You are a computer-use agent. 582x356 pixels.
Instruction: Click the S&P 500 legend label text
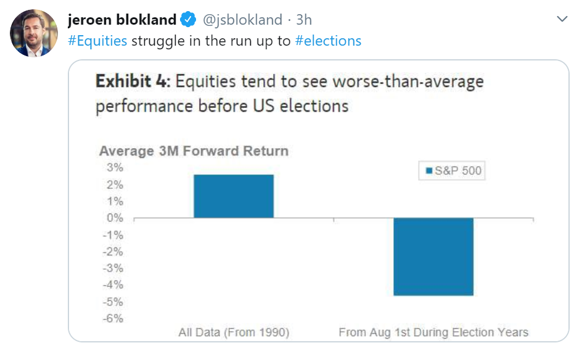(x=458, y=171)
